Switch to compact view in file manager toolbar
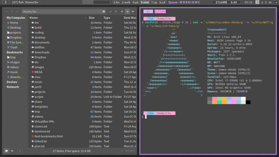 (x=133, y=12)
